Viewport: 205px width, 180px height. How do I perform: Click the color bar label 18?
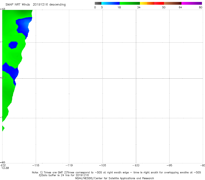click(x=119, y=7)
